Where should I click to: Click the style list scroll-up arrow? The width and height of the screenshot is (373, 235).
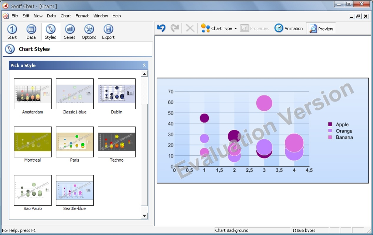tap(144, 74)
